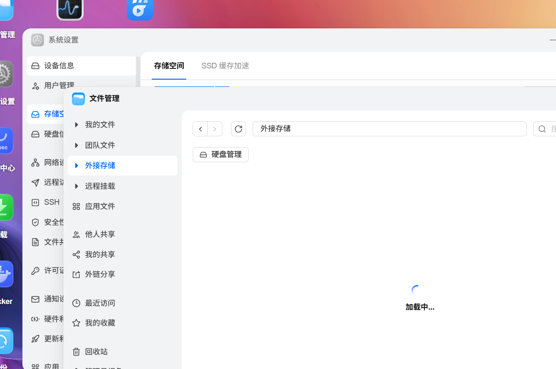Expand the 外接存储 tree arrow
Screen dimensions: 556x369
76,166
